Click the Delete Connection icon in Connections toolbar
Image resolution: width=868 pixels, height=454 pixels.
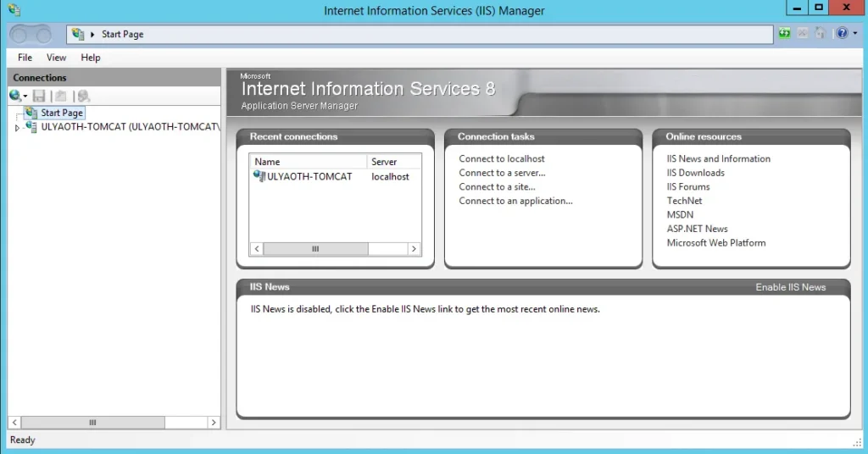pos(83,97)
